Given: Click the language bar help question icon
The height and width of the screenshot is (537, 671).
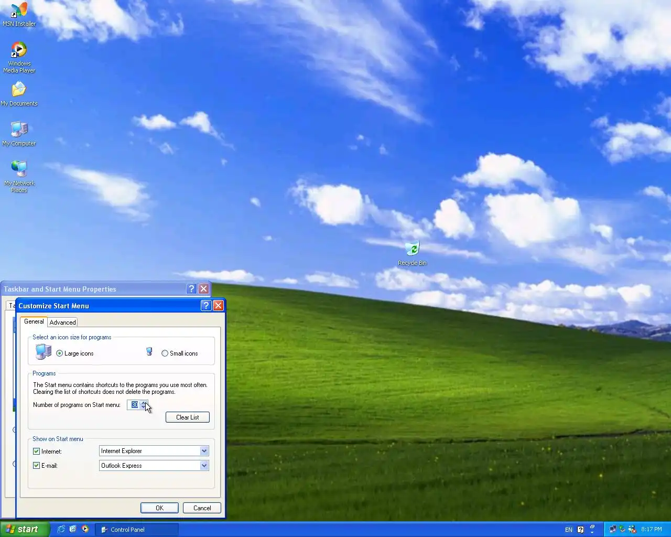Looking at the screenshot, I should (580, 530).
